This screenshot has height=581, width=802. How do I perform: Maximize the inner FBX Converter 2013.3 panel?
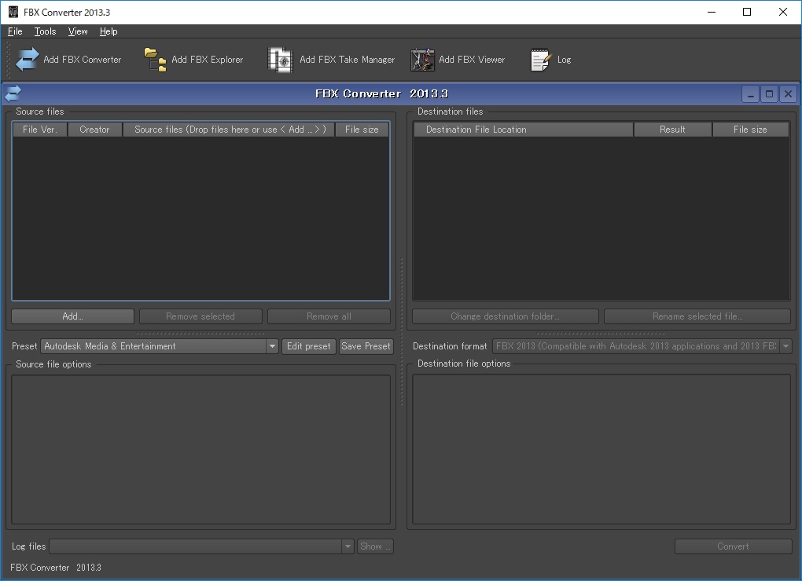(769, 94)
